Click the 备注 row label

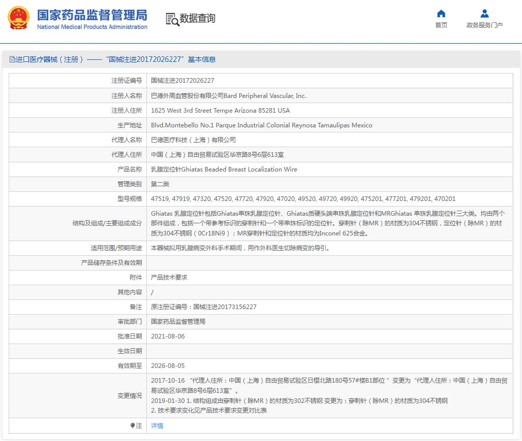click(136, 307)
